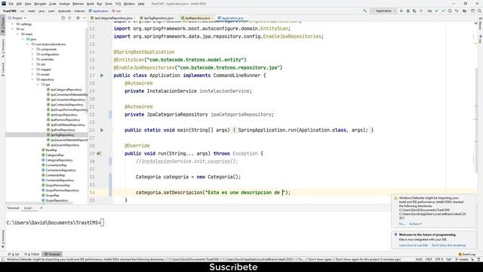Click in the terminal command prompt
Screen dimensions: 483x272
coord(103,222)
